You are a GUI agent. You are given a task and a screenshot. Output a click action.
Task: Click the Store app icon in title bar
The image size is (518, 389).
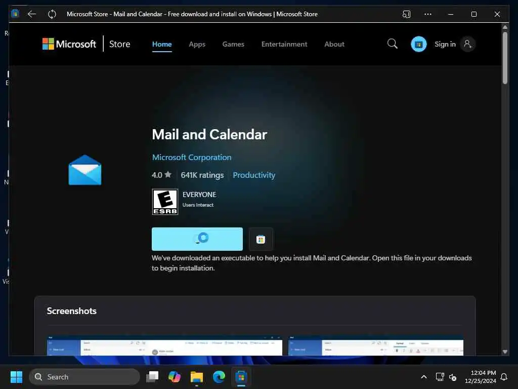point(15,14)
